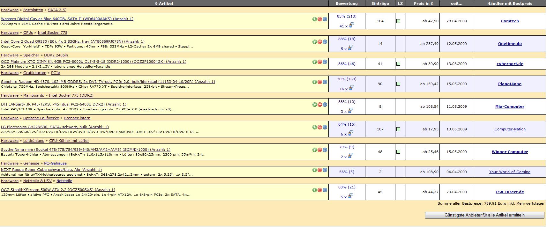Viewport: 547px width, 227px height.
Task: Open the 16 comments icon for Sapphire Radeon
Action: click(x=351, y=88)
